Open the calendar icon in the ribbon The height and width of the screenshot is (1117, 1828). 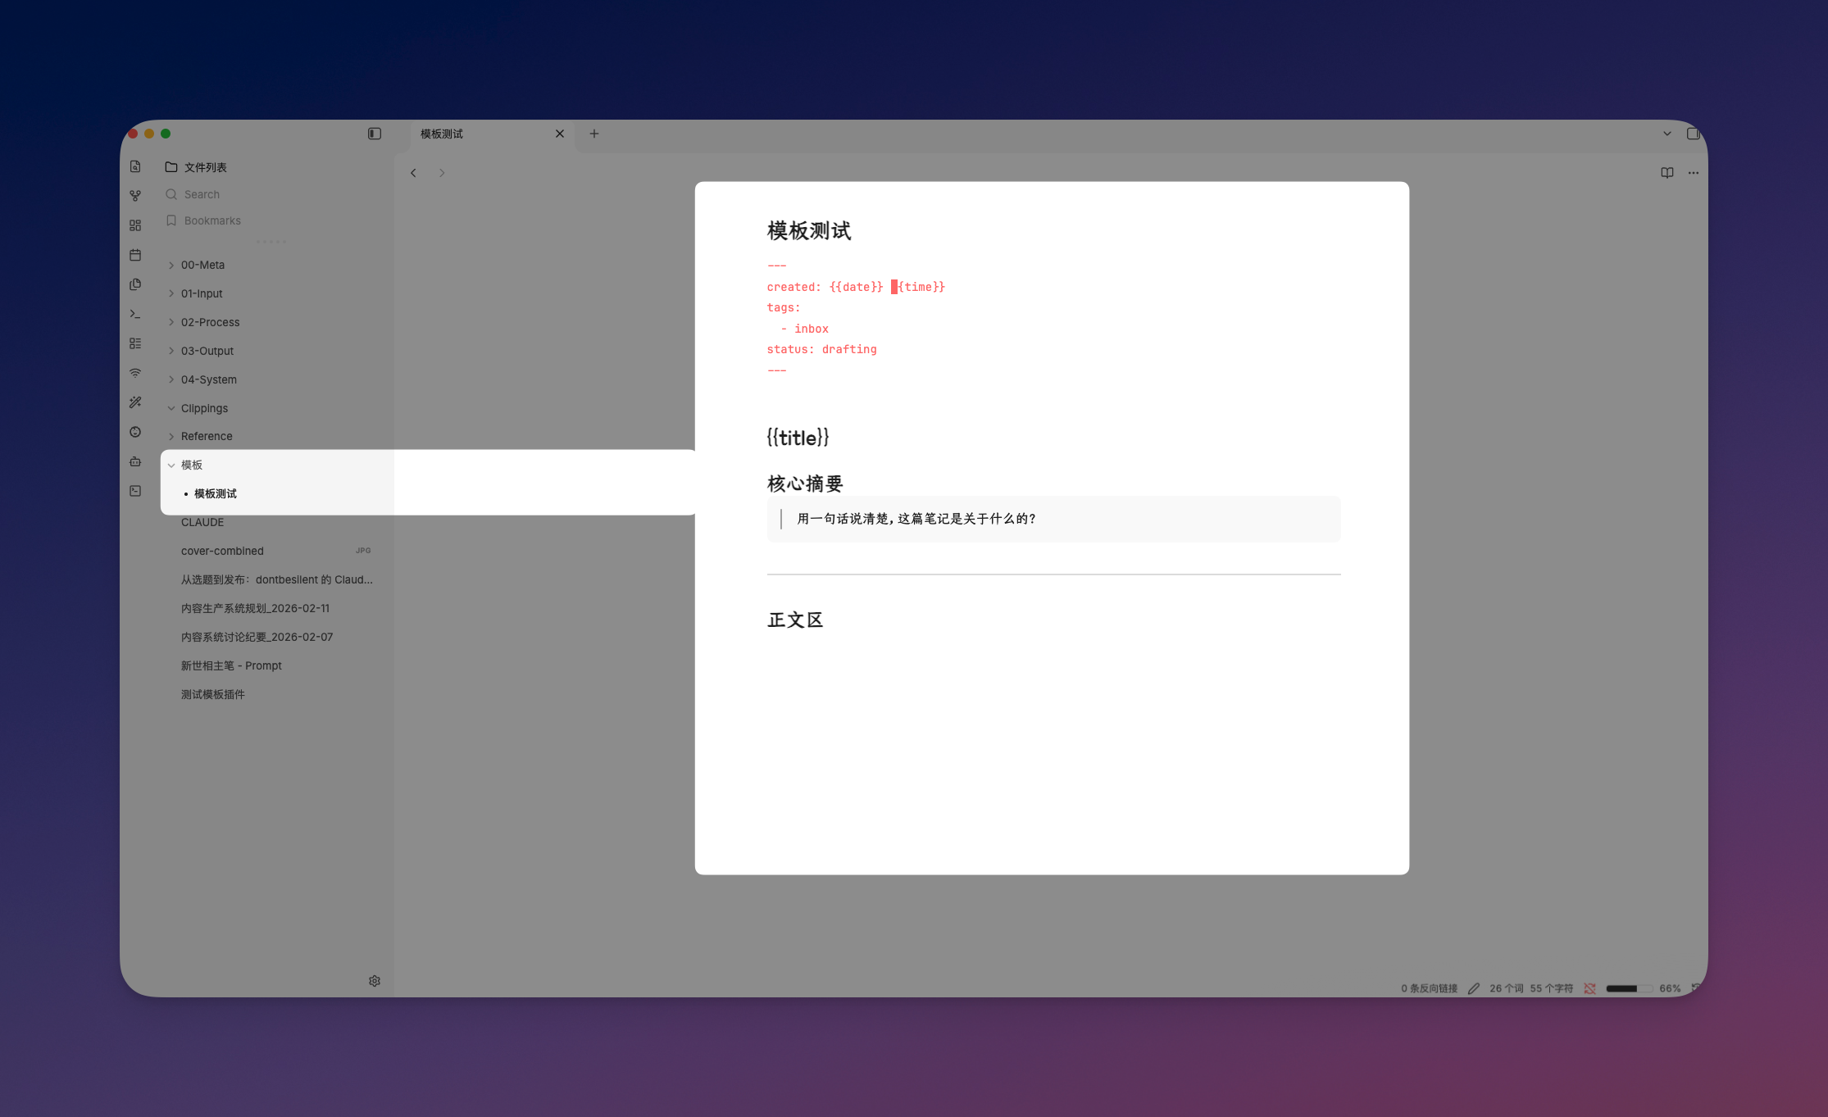point(135,255)
